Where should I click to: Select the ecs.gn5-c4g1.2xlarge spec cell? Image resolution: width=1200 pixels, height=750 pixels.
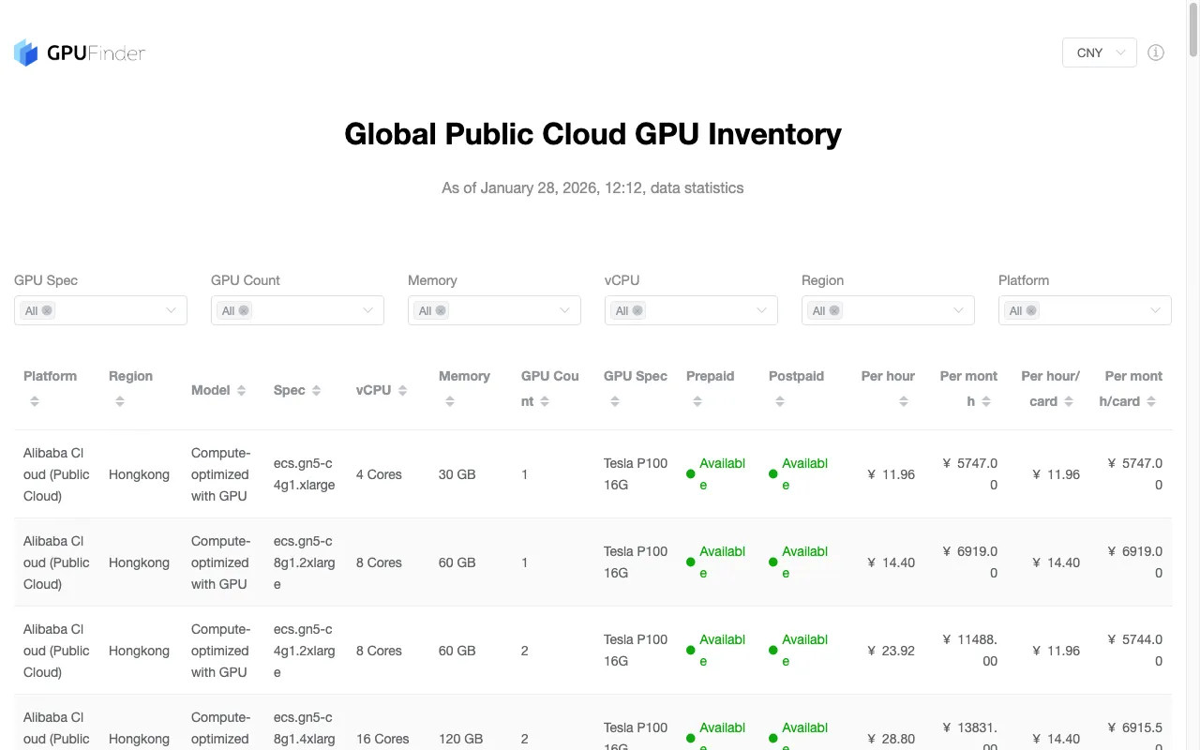pyautogui.click(x=304, y=651)
